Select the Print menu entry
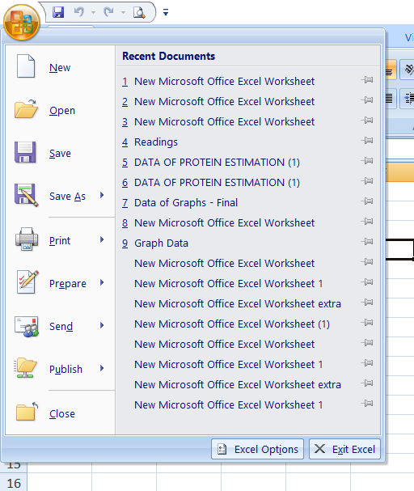The height and width of the screenshot is (491, 414). tap(60, 241)
